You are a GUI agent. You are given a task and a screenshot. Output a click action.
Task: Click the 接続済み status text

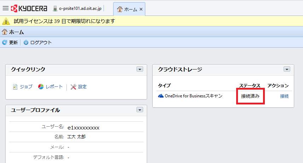pyautogui.click(x=250, y=96)
